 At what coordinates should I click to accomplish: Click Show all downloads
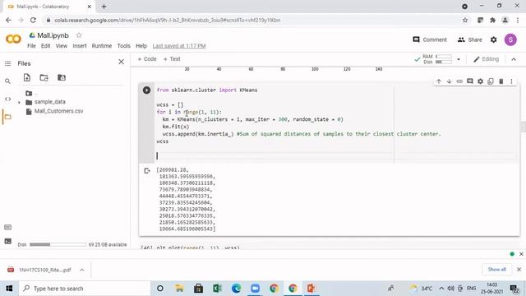pos(496,270)
